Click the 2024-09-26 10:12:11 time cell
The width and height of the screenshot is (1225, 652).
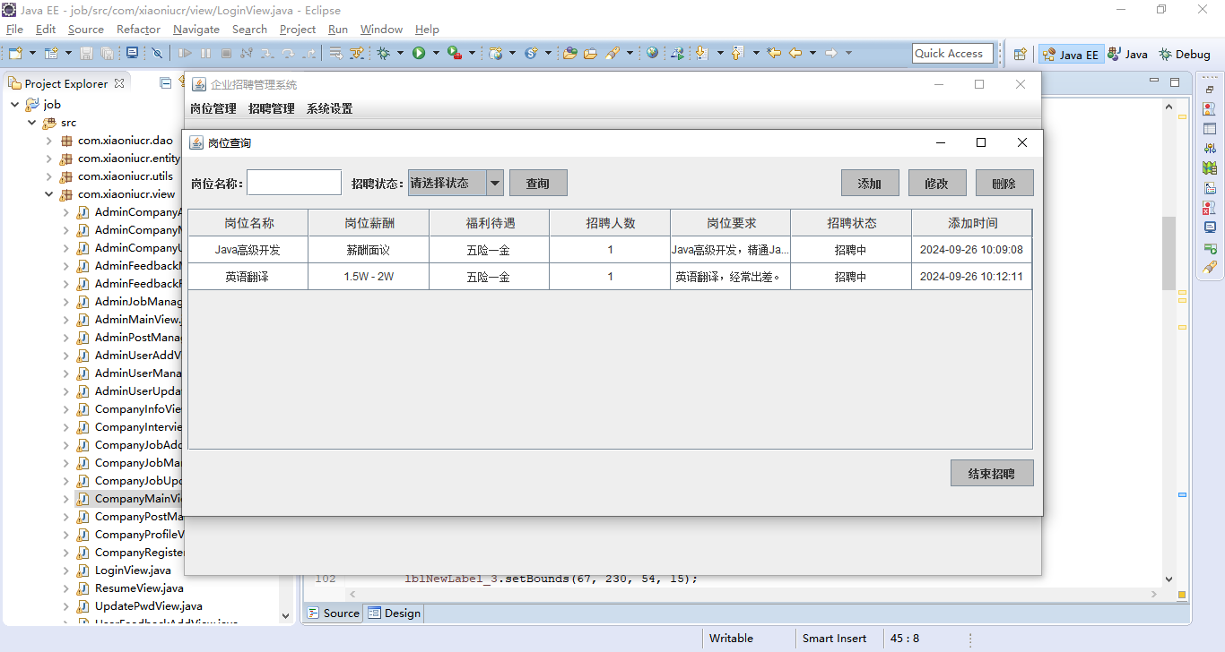click(972, 277)
